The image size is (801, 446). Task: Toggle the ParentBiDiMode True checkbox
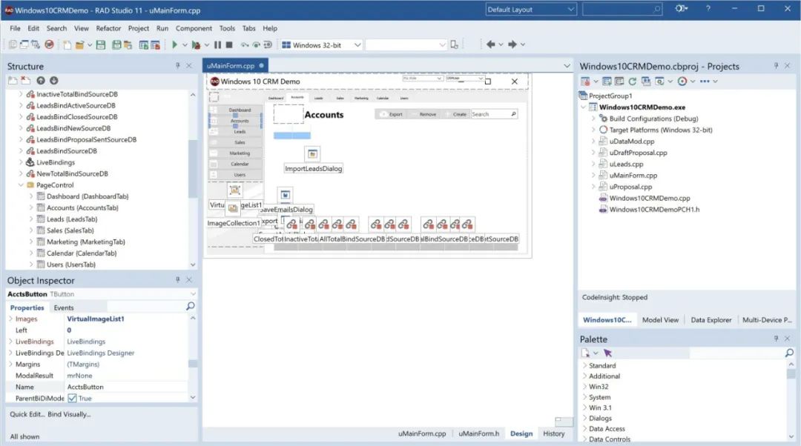pos(72,398)
